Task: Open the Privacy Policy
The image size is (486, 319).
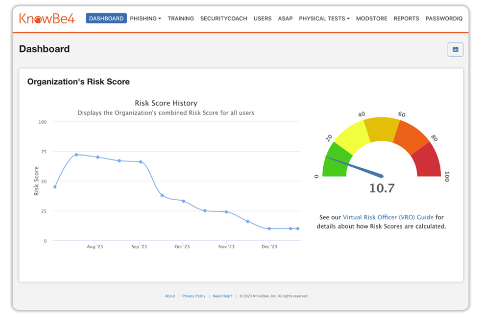Action: 194,296
